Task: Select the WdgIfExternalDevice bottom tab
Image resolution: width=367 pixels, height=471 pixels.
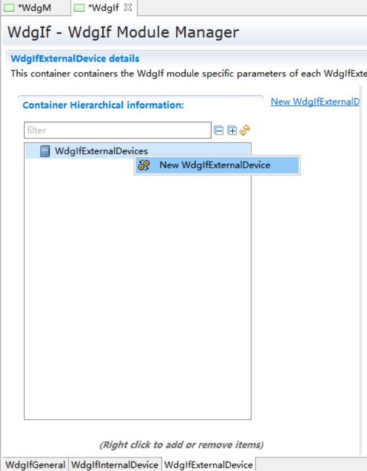Action: (208, 464)
